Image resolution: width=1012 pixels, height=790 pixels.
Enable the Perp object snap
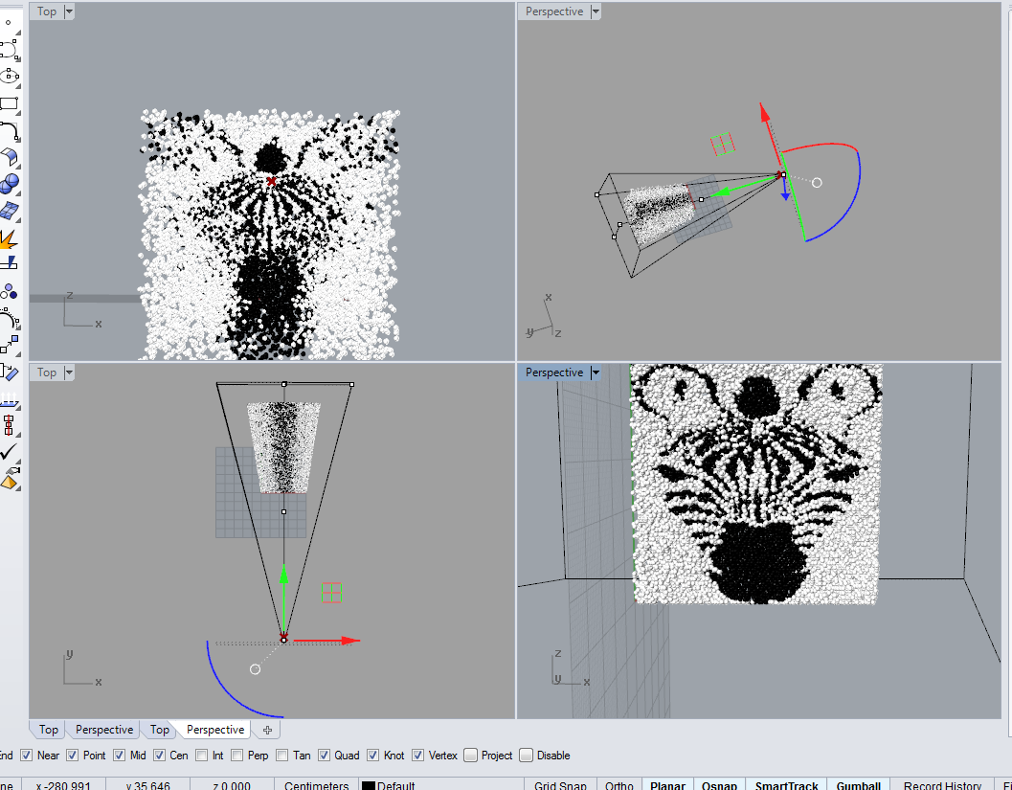(x=237, y=756)
